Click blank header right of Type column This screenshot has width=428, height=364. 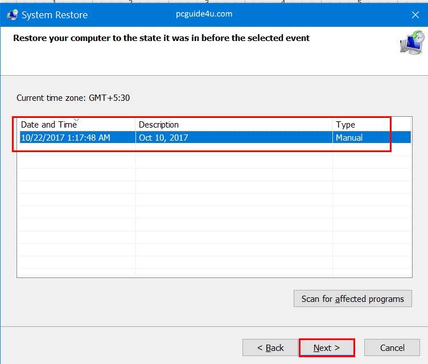[x=401, y=124]
